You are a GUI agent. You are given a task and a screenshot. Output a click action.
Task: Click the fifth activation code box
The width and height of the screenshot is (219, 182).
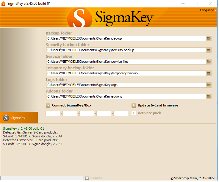click(x=121, y=113)
